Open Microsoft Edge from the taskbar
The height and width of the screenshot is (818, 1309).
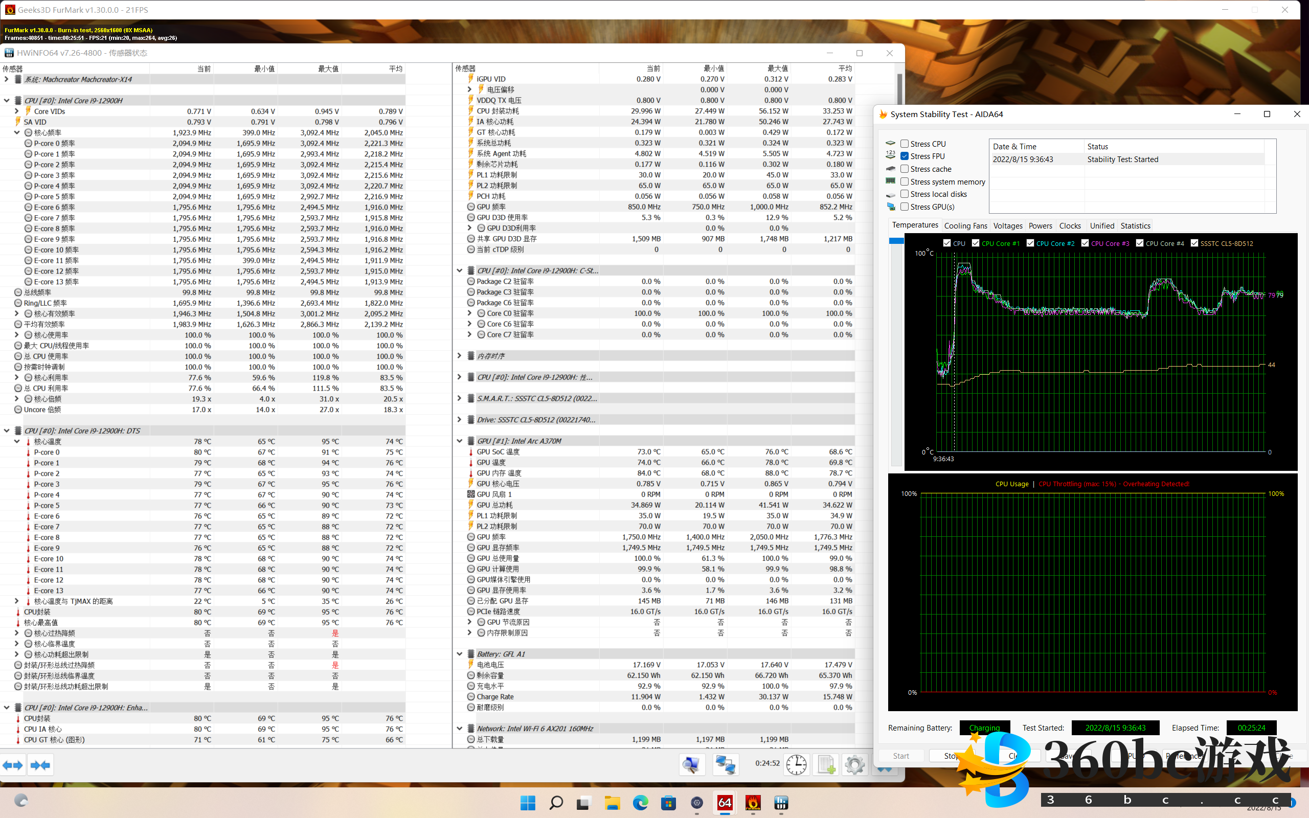pyautogui.click(x=640, y=803)
